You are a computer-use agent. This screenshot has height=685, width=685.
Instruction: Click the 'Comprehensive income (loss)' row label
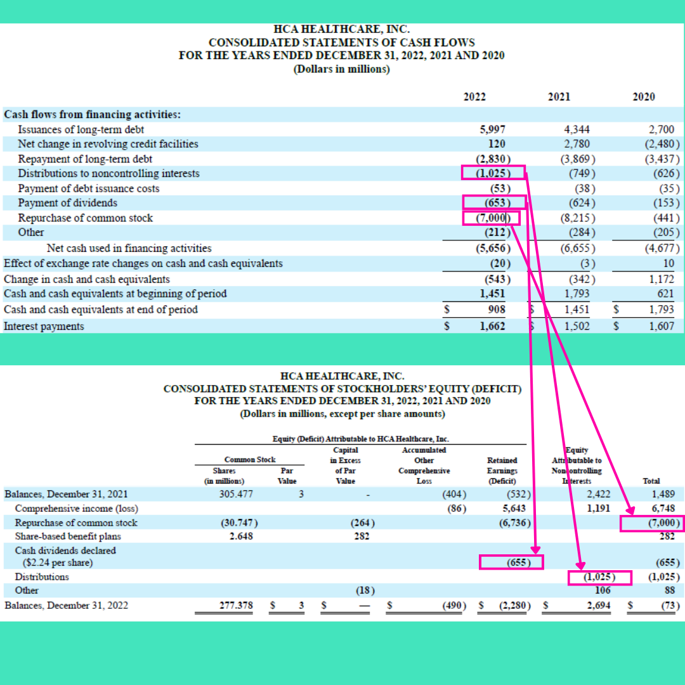pyautogui.click(x=77, y=509)
